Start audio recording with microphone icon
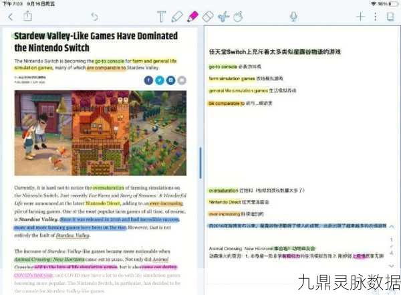 point(293,17)
